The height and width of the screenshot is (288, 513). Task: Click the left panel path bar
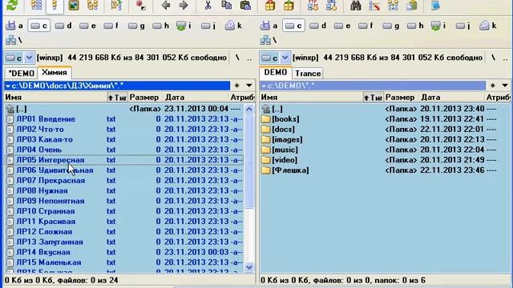(117, 86)
